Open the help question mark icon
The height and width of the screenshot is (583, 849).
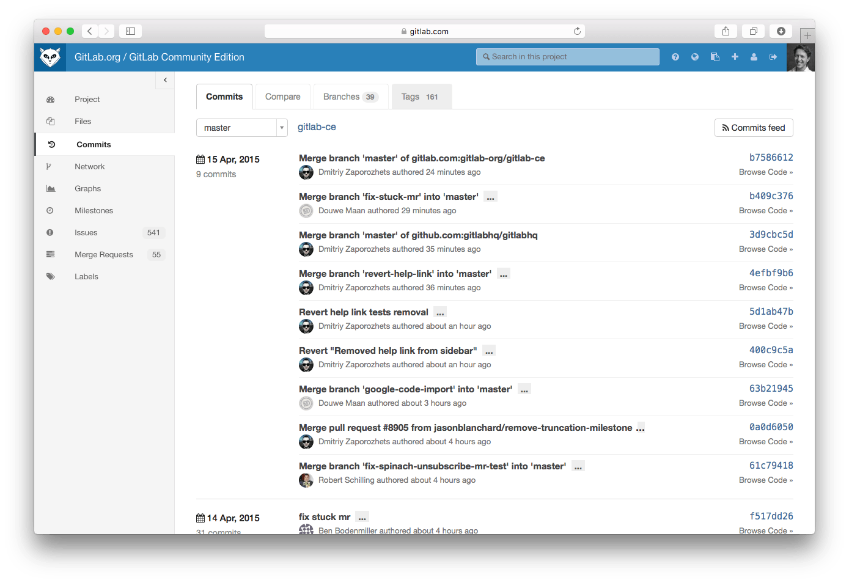point(675,57)
